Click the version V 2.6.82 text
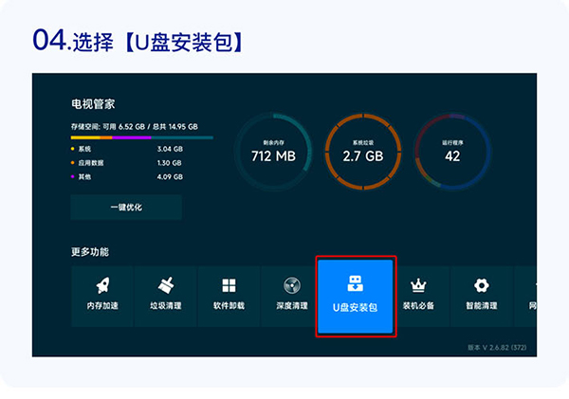569x399 pixels. pos(497,348)
